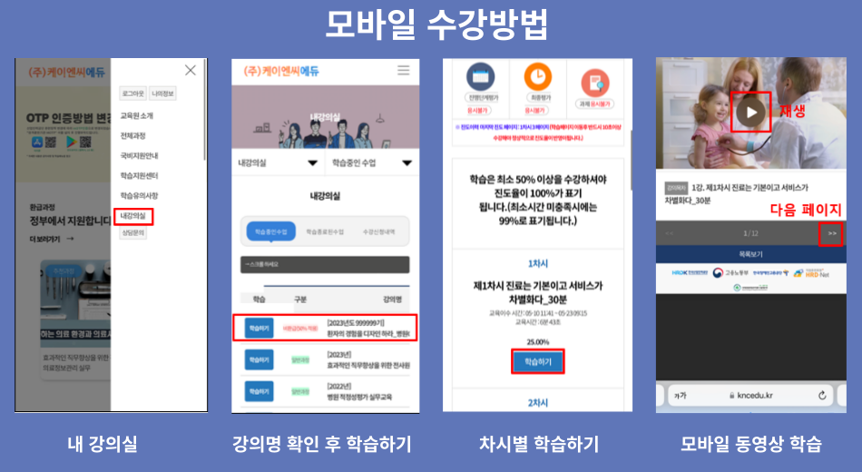Open 목록보기 list bar under video
The image size is (862, 472).
751,254
